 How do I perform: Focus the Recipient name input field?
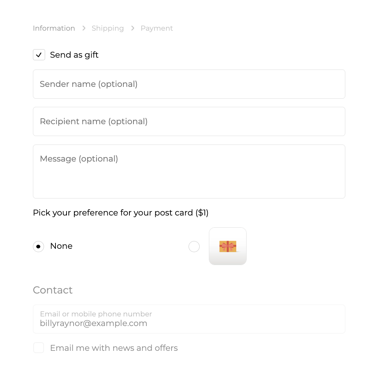click(189, 121)
